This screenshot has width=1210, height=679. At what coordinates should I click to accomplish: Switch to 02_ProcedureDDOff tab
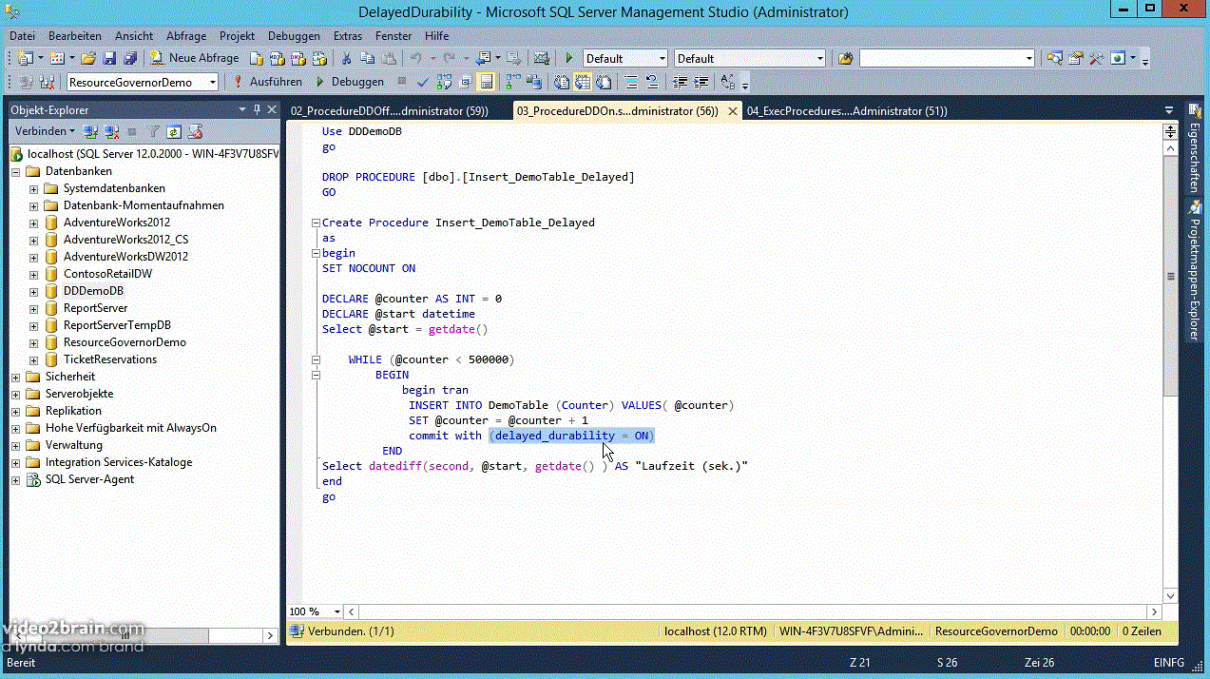point(390,111)
